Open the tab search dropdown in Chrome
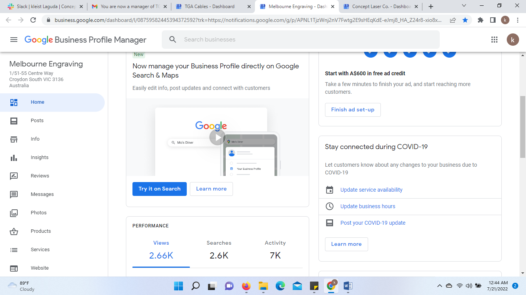This screenshot has height=295, width=526. coord(464,6)
